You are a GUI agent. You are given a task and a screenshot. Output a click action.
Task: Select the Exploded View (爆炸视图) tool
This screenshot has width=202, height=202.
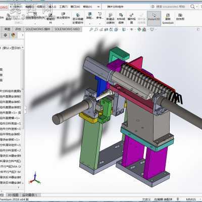[x=131, y=18]
